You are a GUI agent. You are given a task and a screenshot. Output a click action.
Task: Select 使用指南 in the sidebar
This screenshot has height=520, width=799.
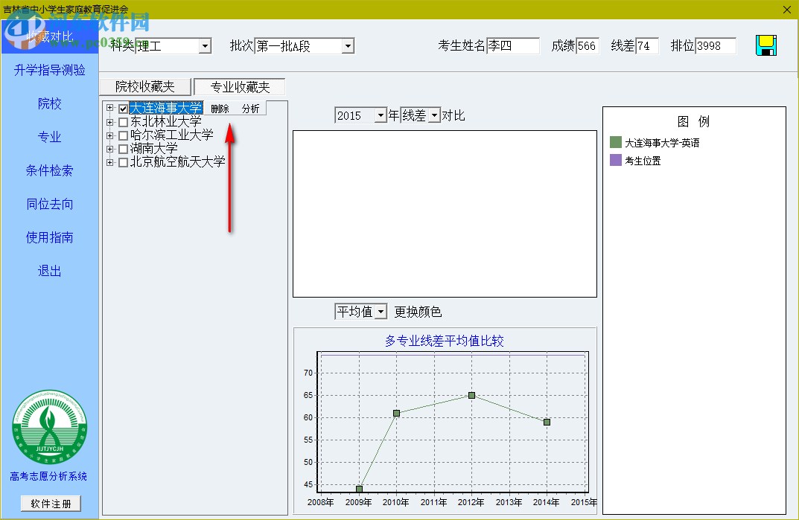coord(49,237)
